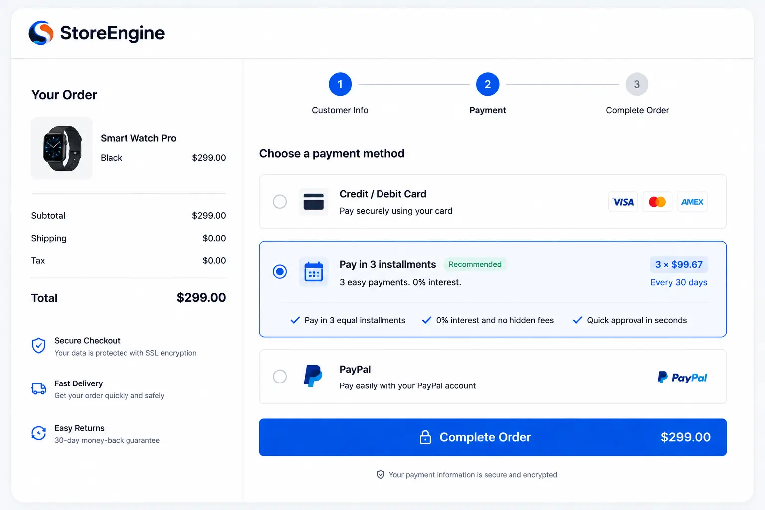The width and height of the screenshot is (765, 510).
Task: Click the PayPal P icon
Action: tap(313, 376)
